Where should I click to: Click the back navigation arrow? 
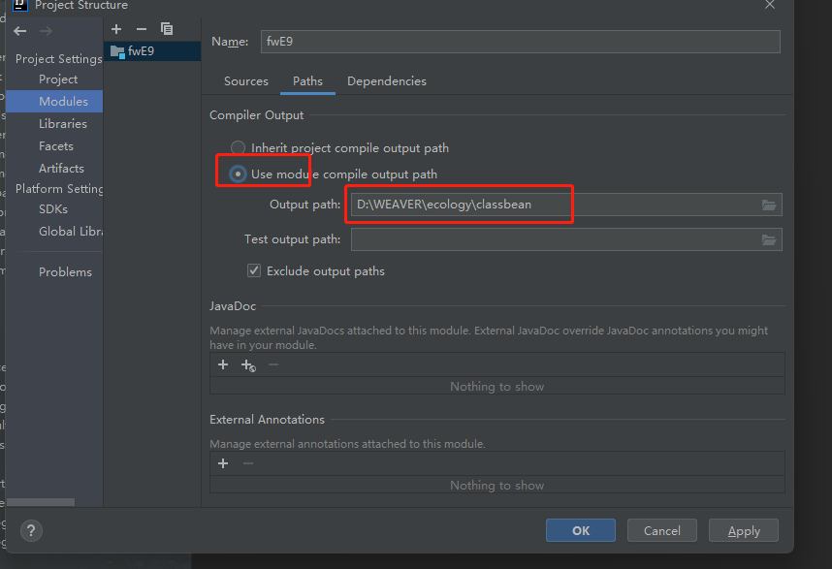20,31
